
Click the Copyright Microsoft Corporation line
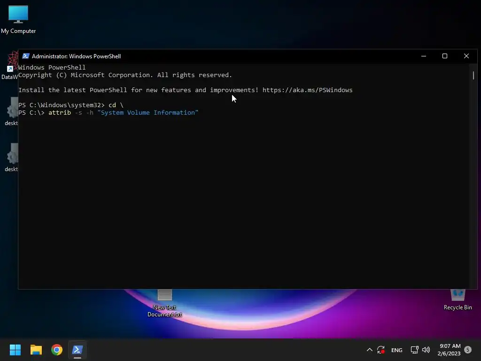tap(125, 75)
